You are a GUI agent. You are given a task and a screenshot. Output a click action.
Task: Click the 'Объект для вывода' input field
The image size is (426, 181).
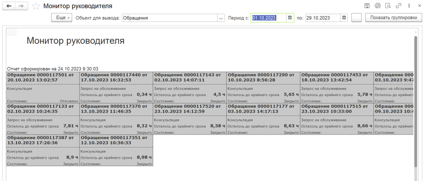click(x=169, y=18)
